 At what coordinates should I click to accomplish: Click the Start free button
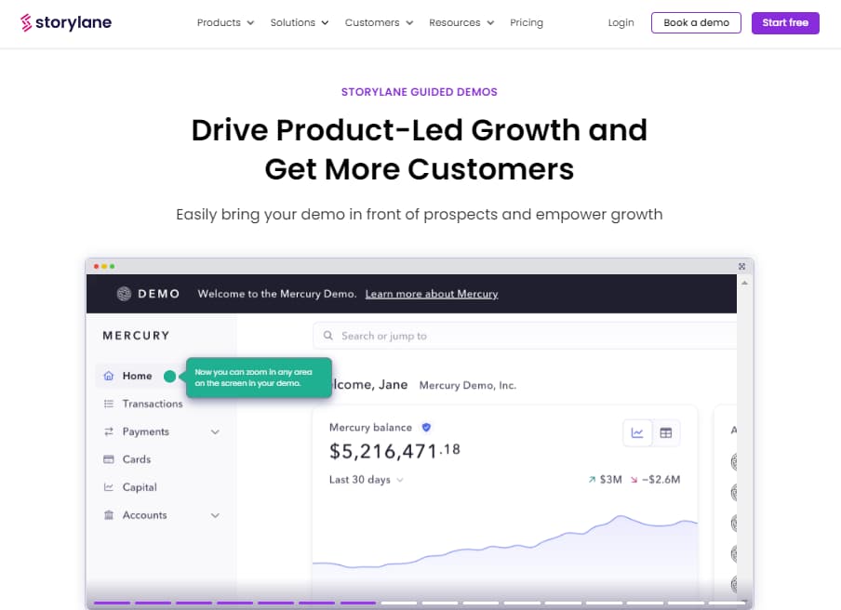785,22
